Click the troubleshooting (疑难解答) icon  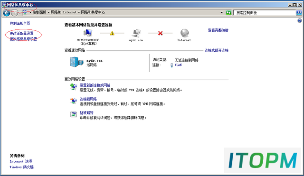pos(74,114)
